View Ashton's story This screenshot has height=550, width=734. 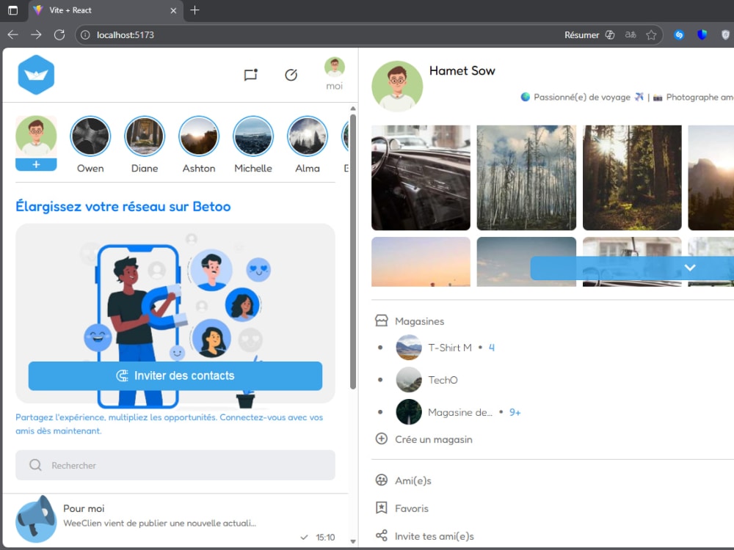[199, 136]
